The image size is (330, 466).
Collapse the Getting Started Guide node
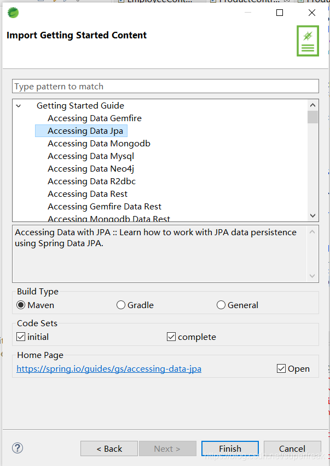pos(19,106)
